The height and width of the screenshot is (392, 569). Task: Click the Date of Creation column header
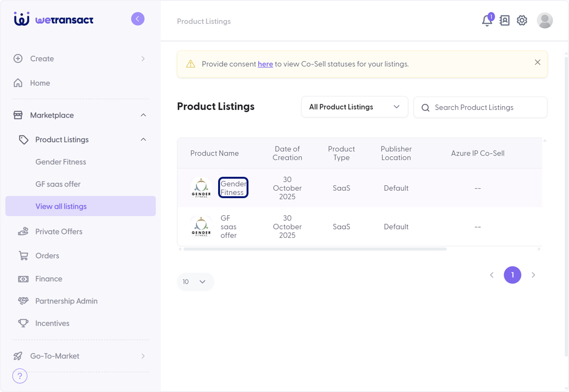287,154
